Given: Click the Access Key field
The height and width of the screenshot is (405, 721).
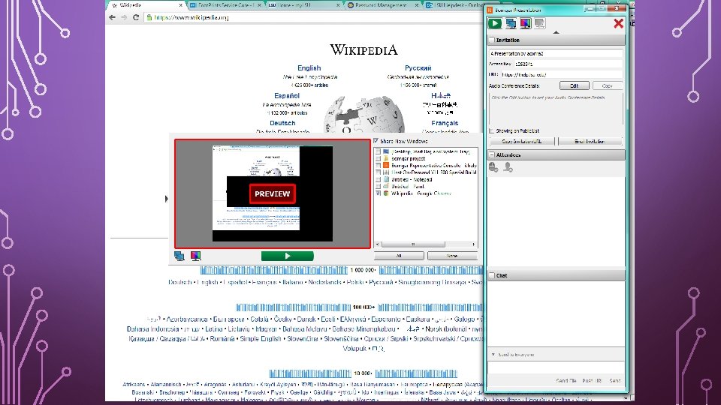Looking at the screenshot, I should coord(569,64).
